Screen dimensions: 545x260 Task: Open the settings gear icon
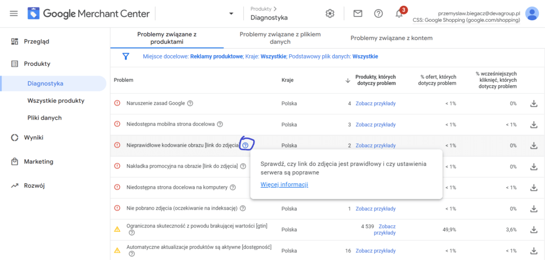[330, 13]
